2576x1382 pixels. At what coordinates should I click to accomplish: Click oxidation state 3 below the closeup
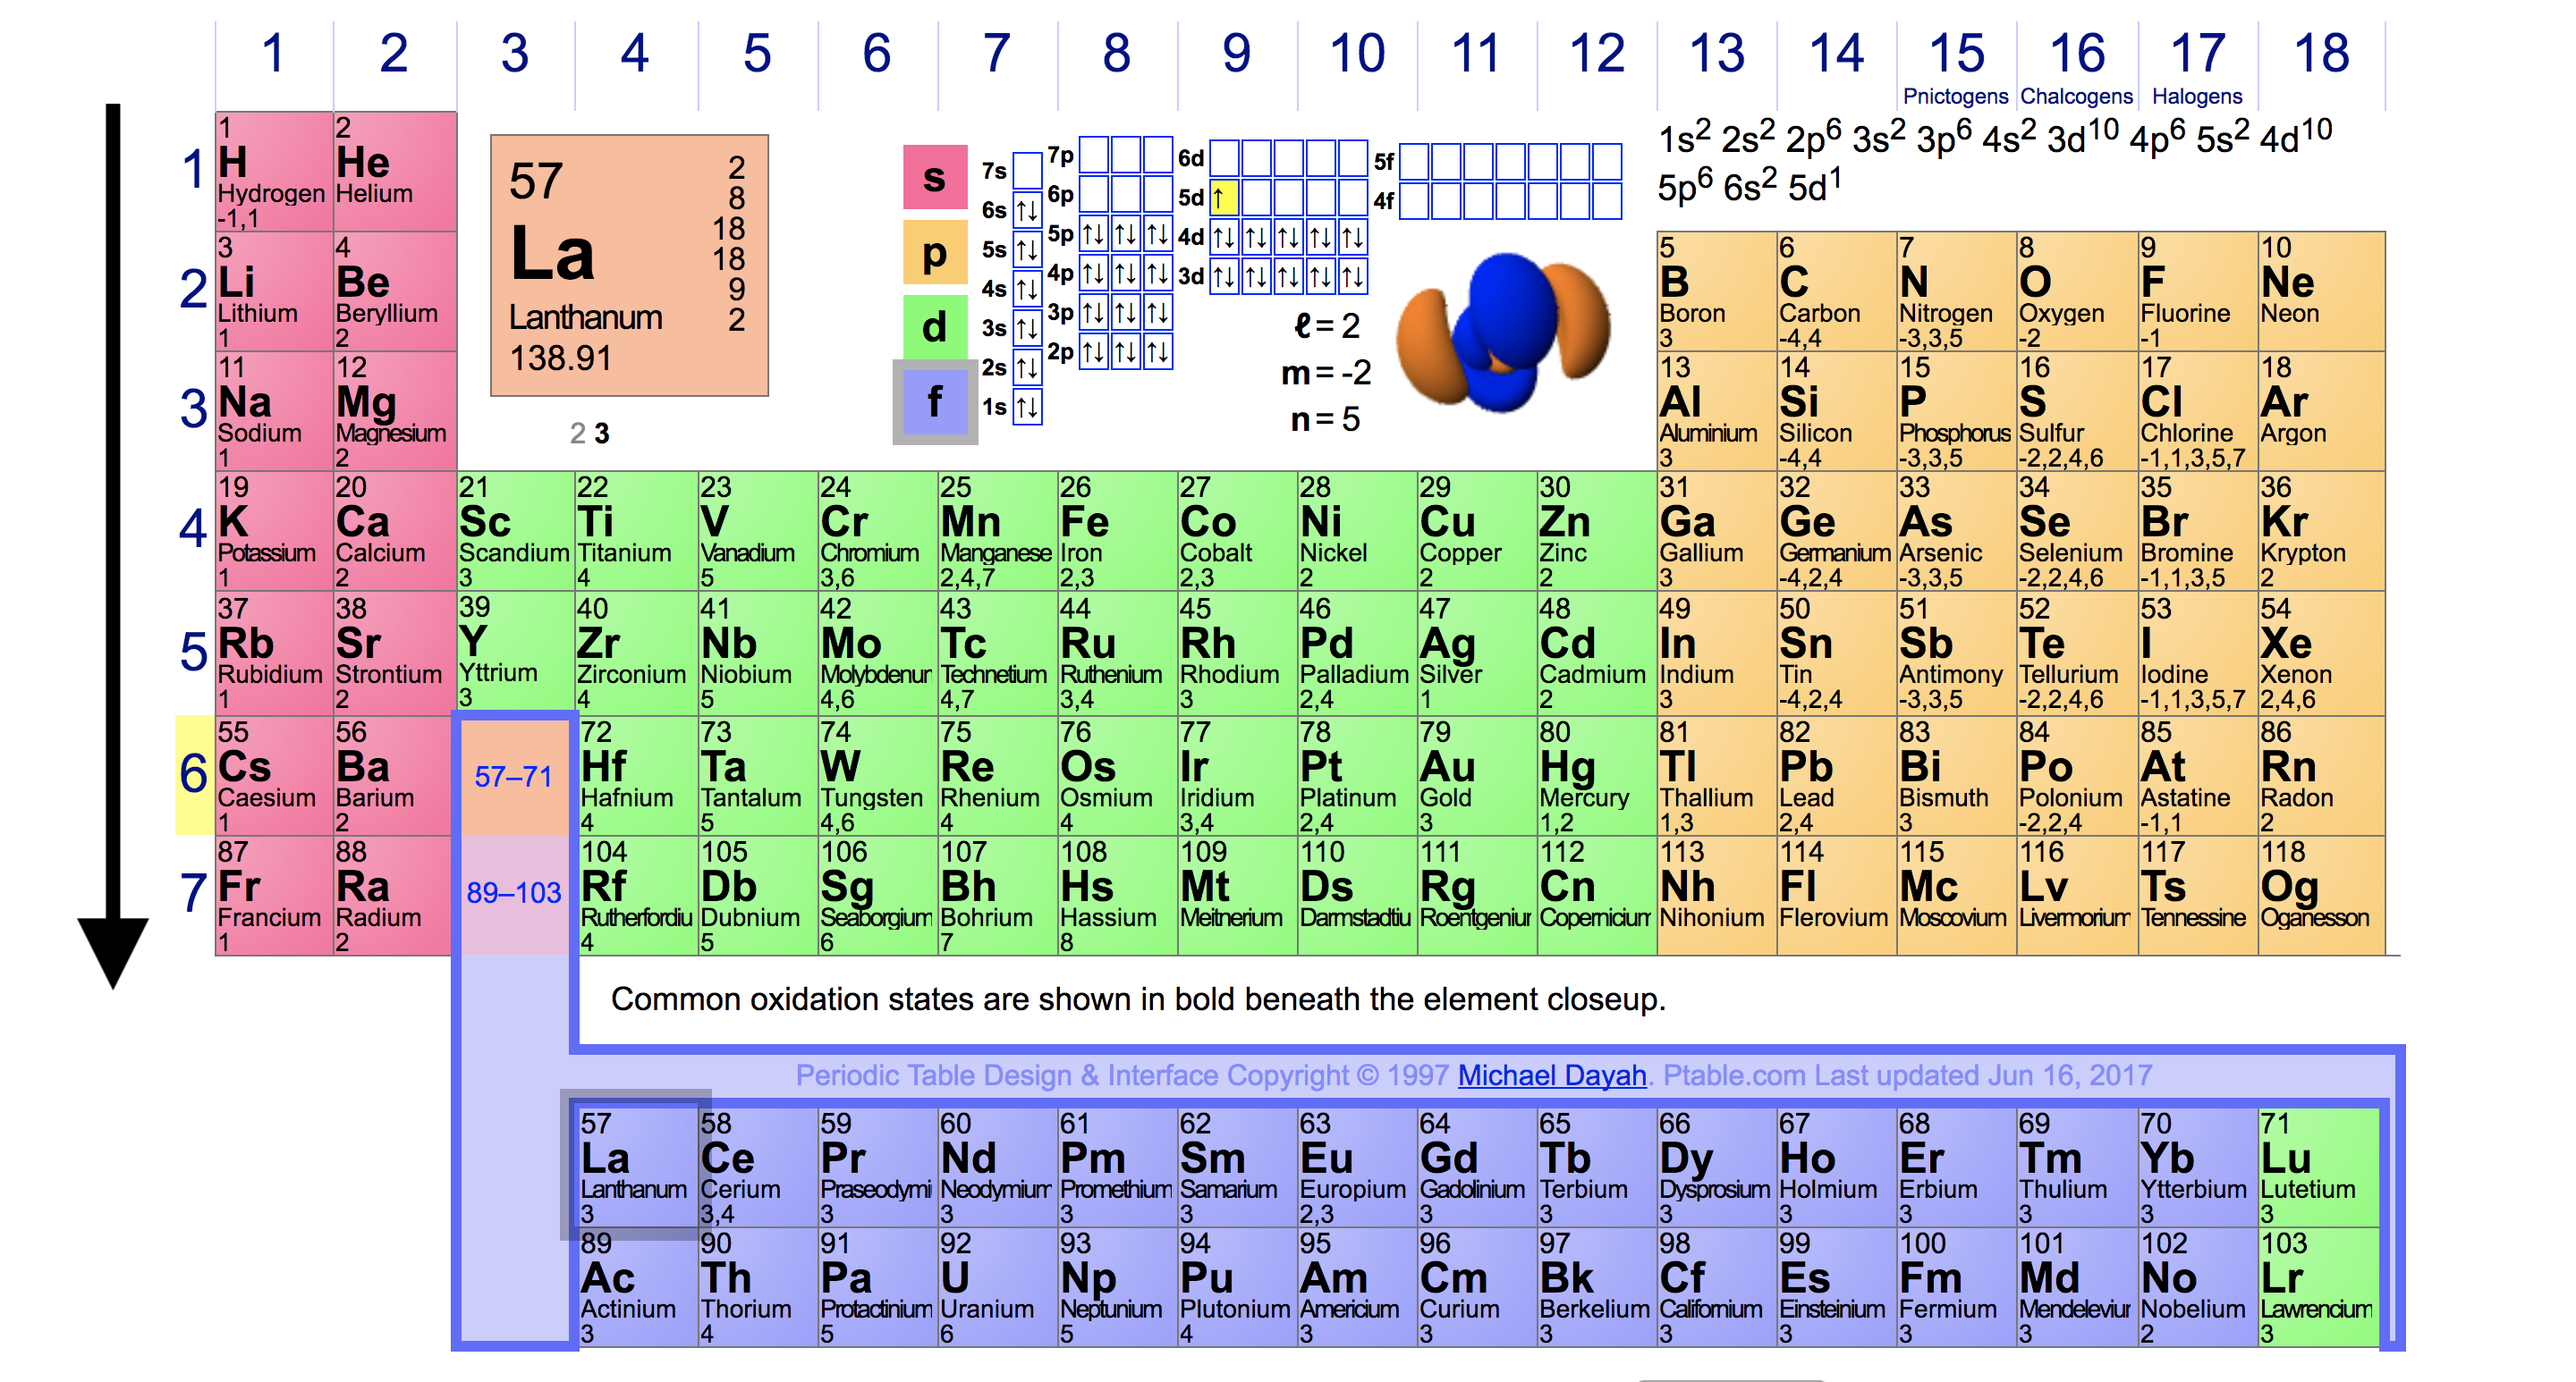click(x=601, y=434)
